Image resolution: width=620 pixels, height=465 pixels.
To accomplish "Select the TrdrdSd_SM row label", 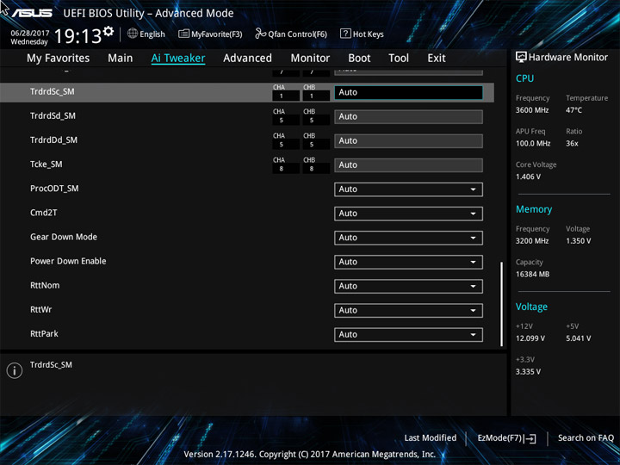I will (53, 116).
